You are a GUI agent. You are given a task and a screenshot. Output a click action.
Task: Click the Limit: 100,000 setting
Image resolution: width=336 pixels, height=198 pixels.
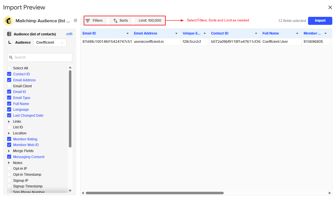(x=150, y=21)
